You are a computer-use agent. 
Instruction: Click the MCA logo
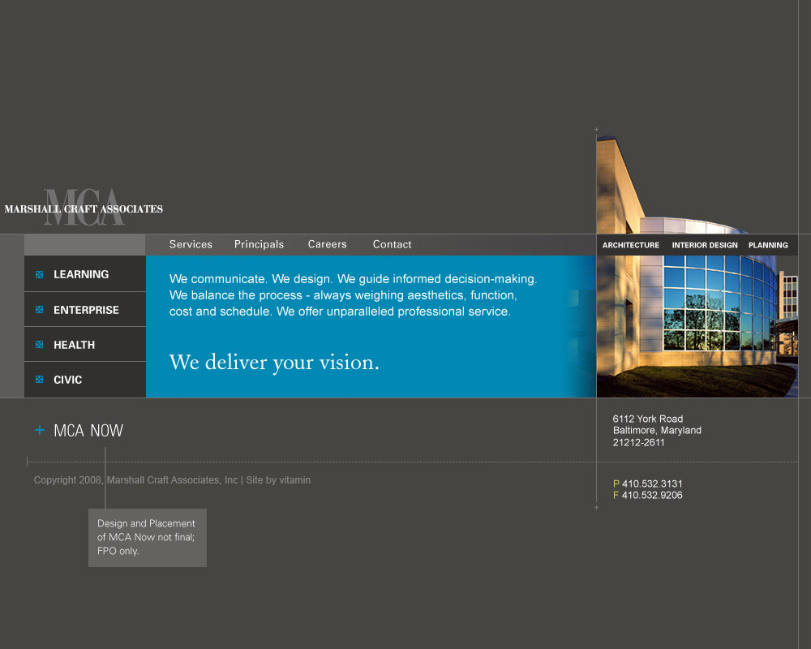pos(84,208)
